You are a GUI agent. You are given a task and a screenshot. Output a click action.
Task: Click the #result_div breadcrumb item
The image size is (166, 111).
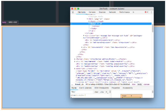pos(79,84)
